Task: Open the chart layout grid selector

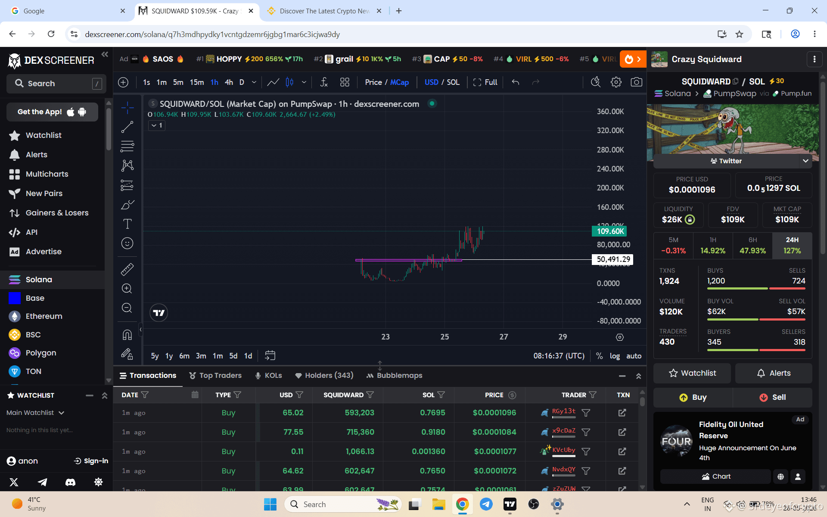Action: [345, 82]
